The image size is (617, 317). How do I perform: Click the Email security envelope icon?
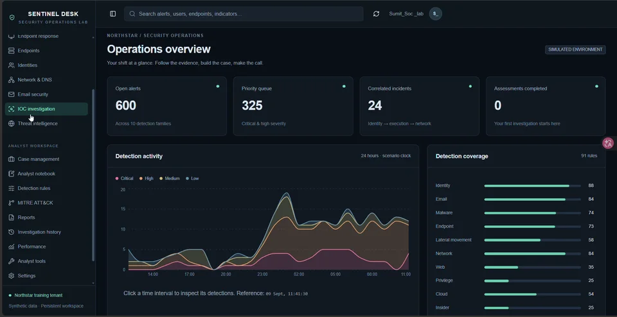tap(11, 94)
